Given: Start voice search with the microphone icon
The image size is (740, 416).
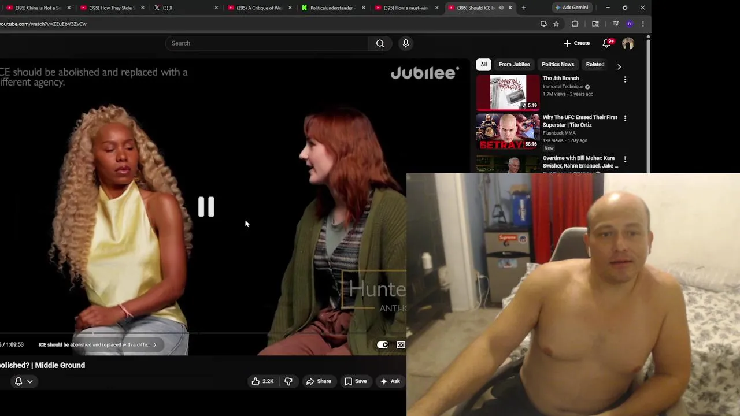Looking at the screenshot, I should (x=406, y=43).
